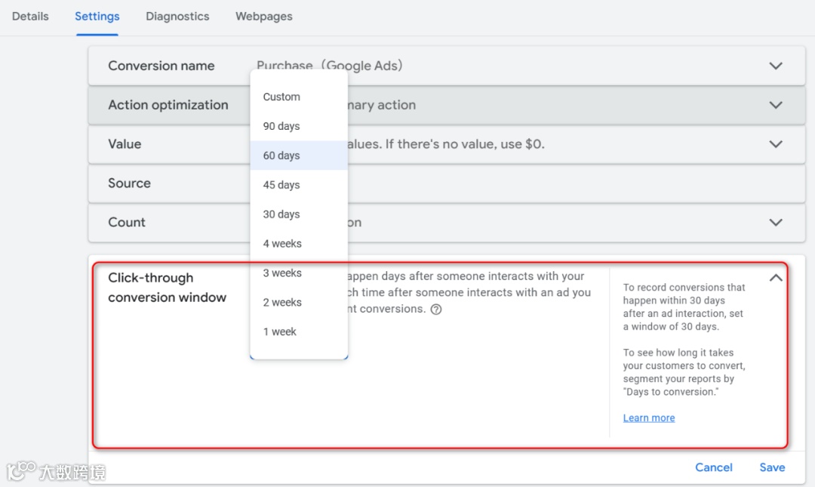Expand the Action optimization row
Image resolution: width=815 pixels, height=487 pixels.
pos(776,105)
